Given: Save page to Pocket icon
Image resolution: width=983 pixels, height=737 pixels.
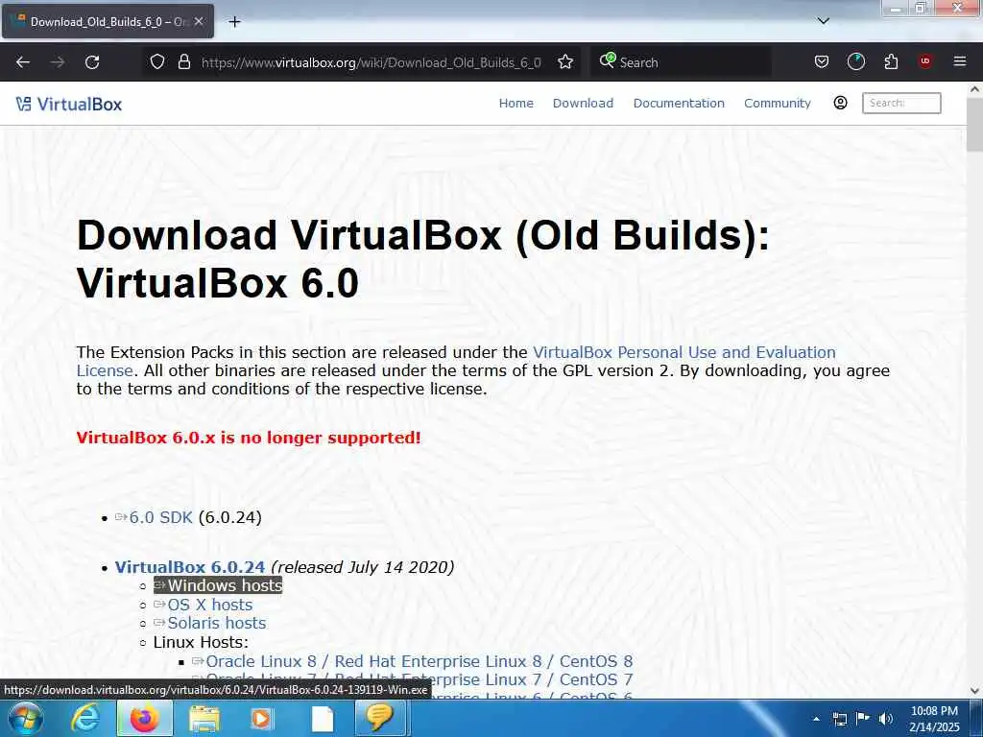Looking at the screenshot, I should click(x=822, y=61).
